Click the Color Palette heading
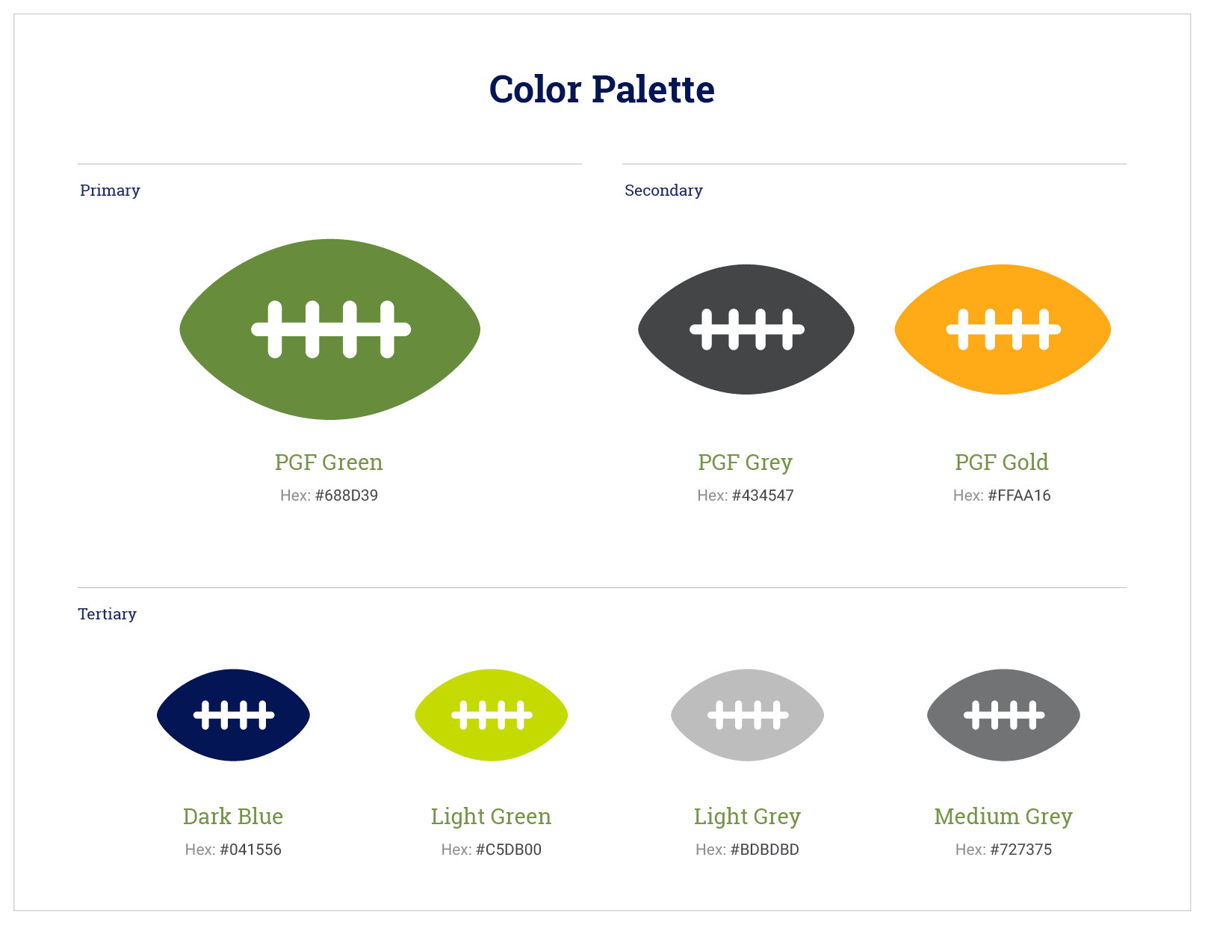Viewport: 1205px width, 925px height. coord(601,90)
